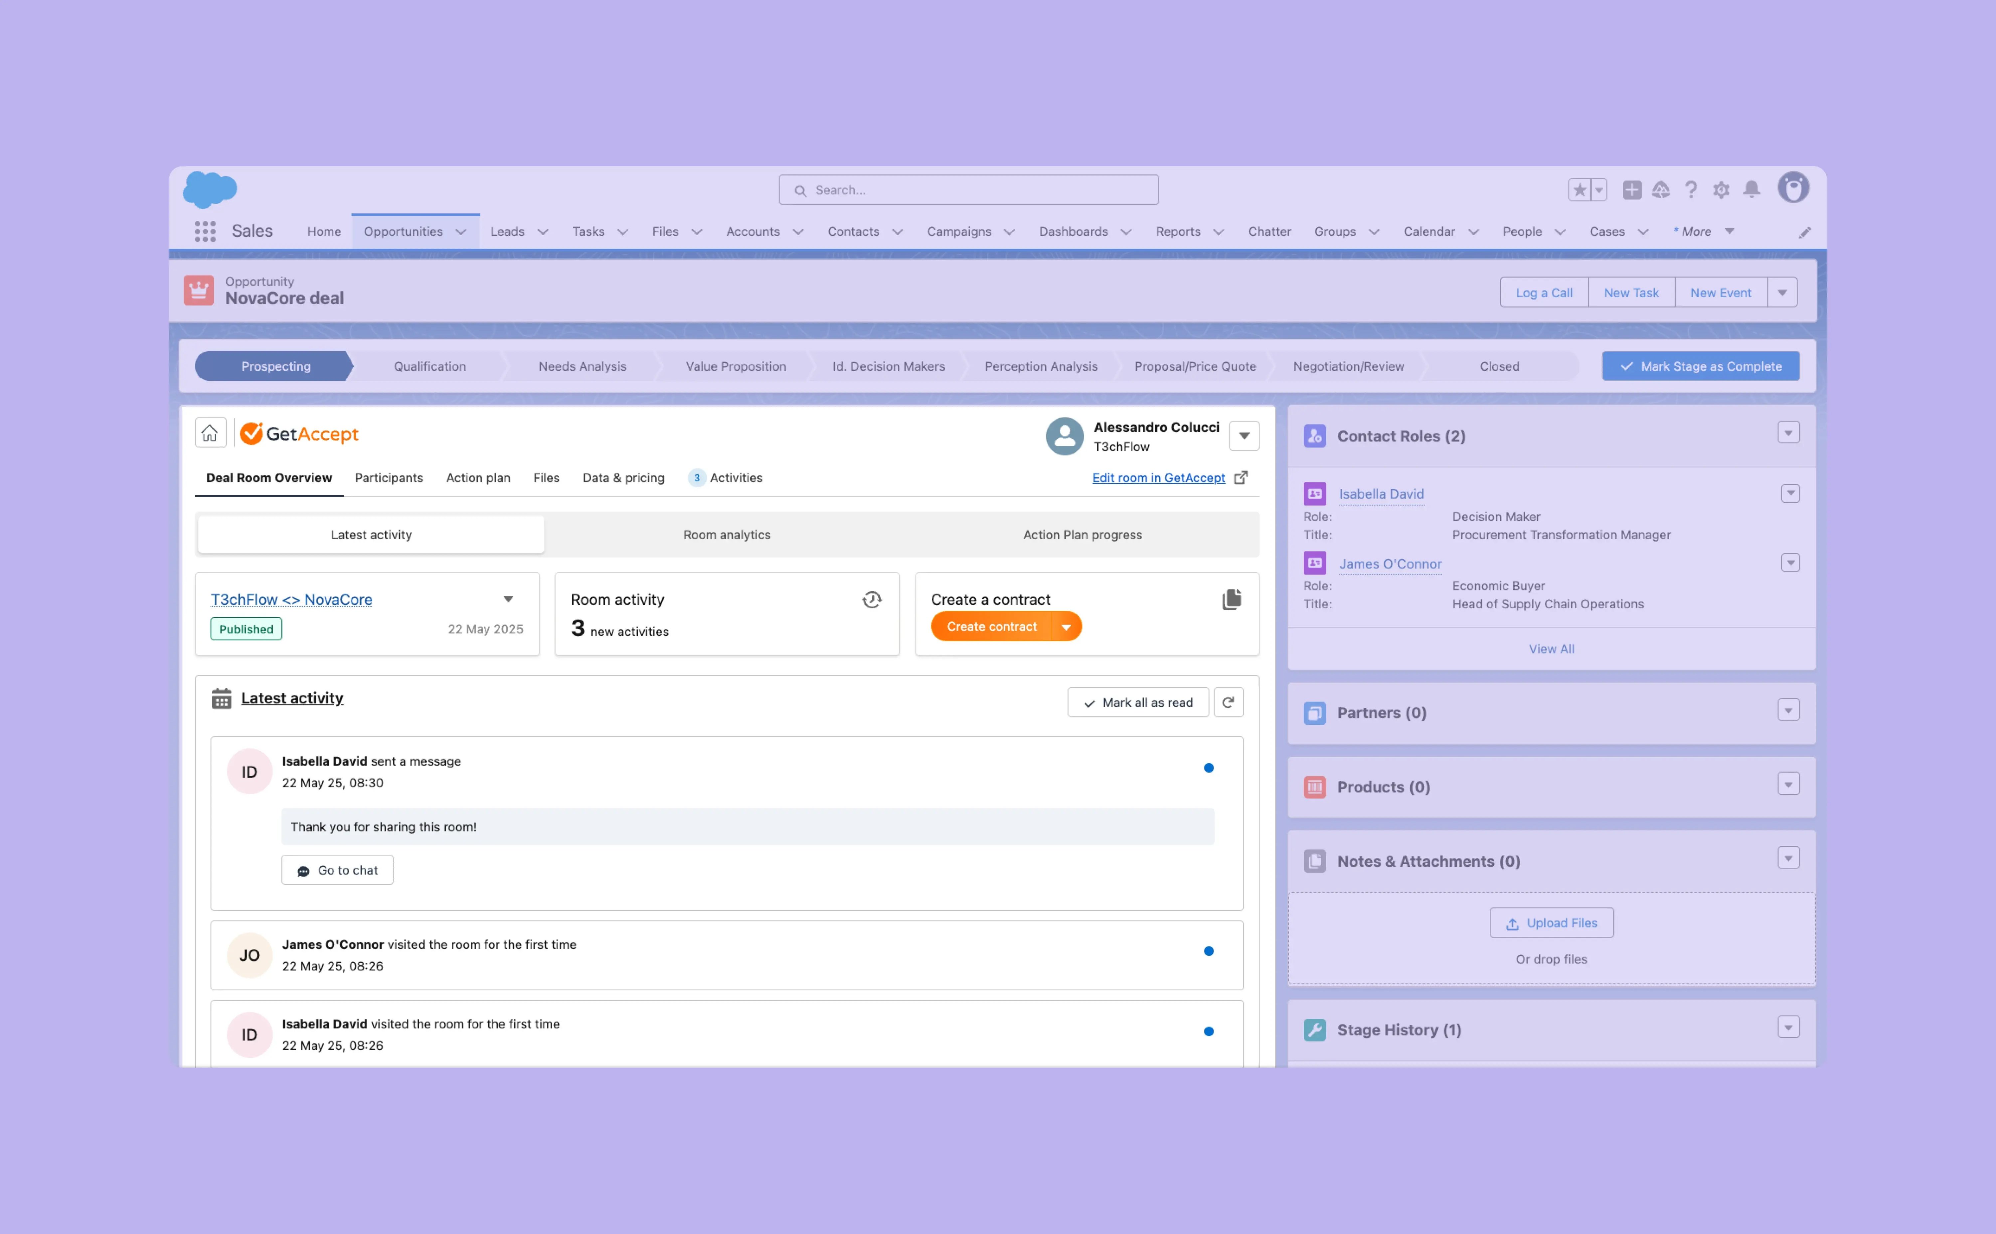The height and width of the screenshot is (1234, 1996).
Task: Switch to the Participants tab
Action: [389, 478]
